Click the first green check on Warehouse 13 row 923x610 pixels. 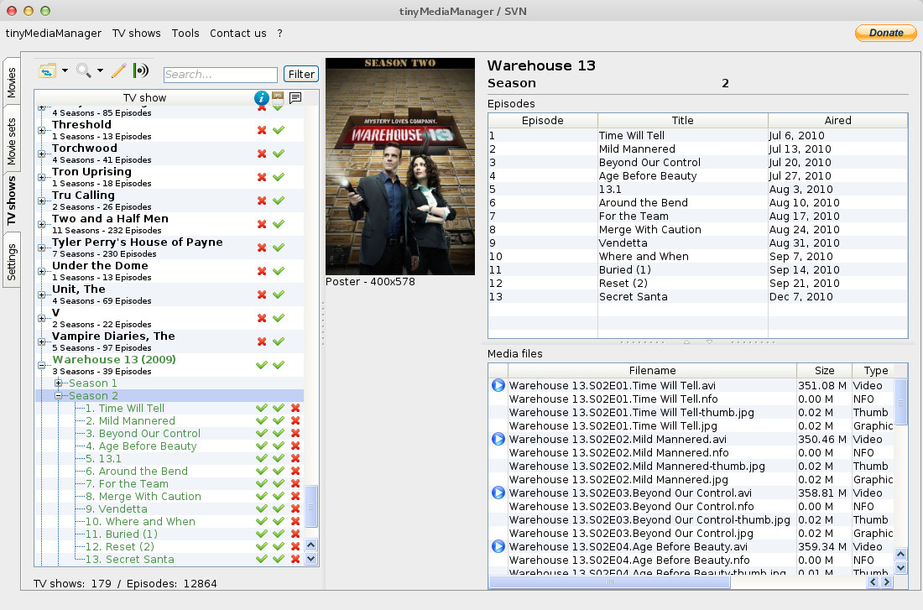coord(262,365)
